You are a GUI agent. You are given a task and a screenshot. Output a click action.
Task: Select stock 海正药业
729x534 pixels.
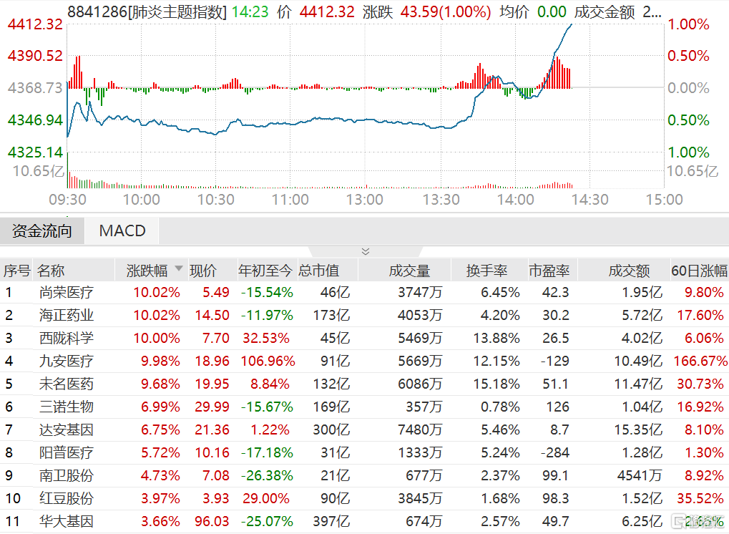pyautogui.click(x=67, y=316)
